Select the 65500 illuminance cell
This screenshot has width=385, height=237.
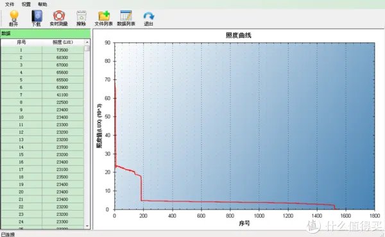(x=62, y=80)
